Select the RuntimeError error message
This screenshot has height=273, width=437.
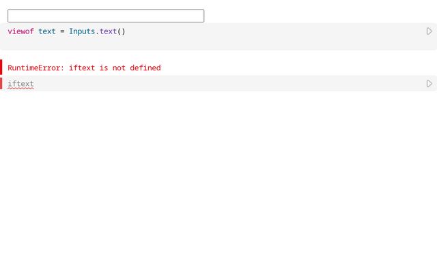[x=84, y=68]
